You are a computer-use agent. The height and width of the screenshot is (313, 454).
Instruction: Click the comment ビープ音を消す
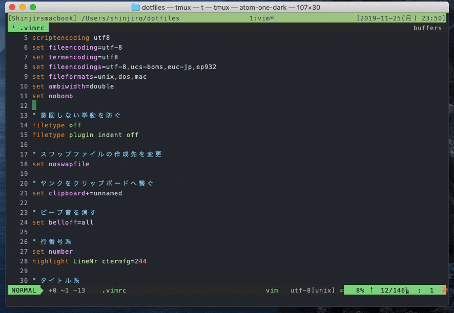tap(64, 212)
